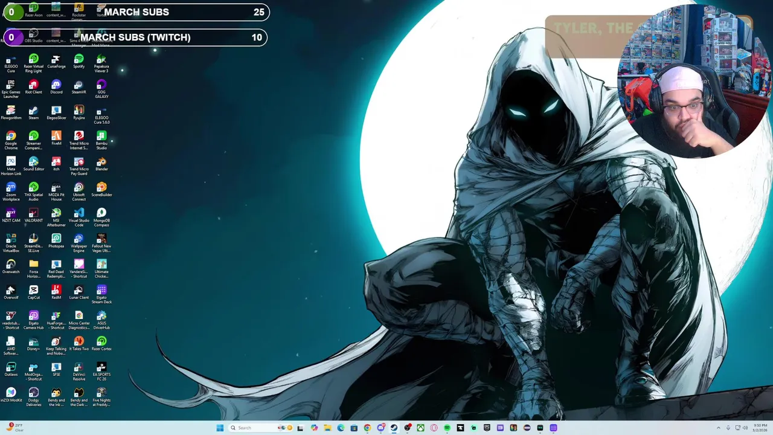
Task: Select the Five Nights at Freddy's icon
Action: coord(101,398)
